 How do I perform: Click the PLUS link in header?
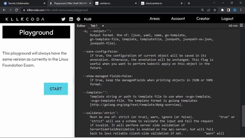88,19
